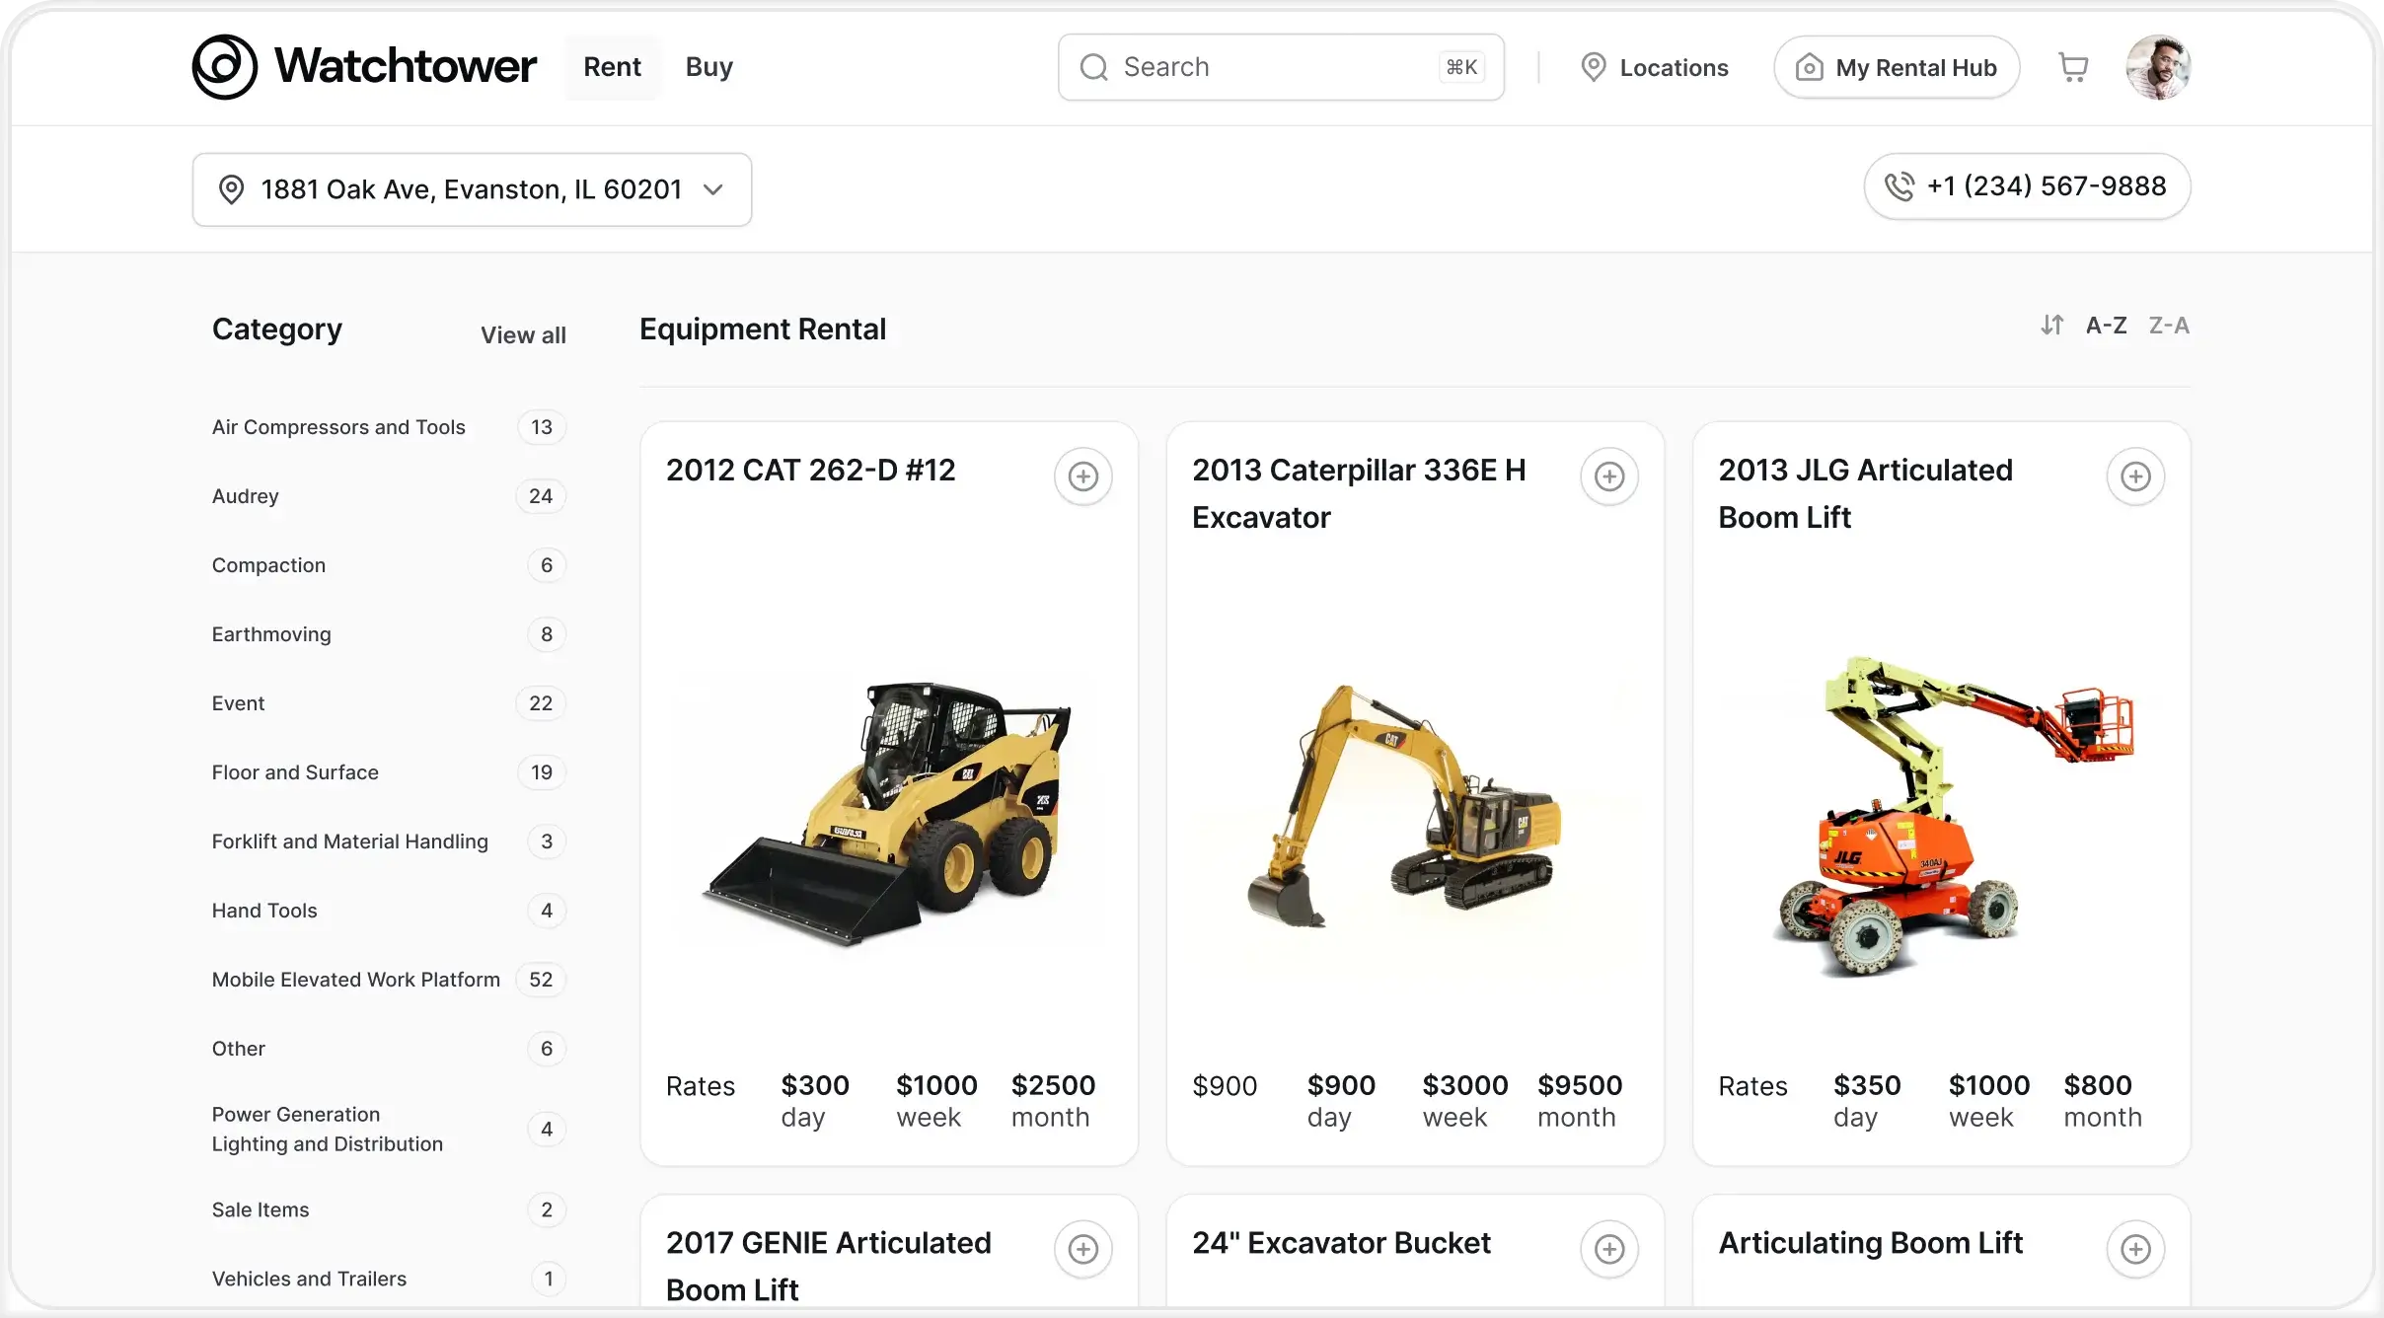Screen dimensions: 2384x1318
Task: Click the user profile avatar
Action: click(2158, 67)
